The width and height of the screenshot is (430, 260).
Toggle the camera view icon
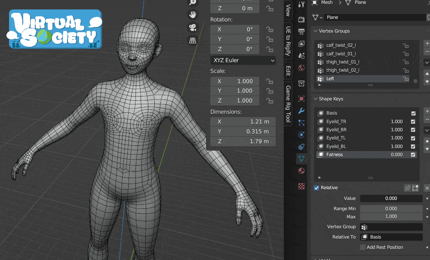click(x=193, y=27)
